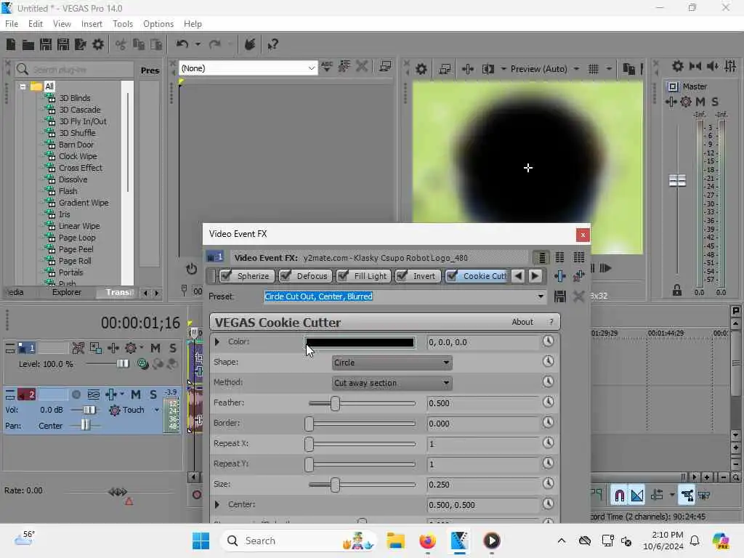The width and height of the screenshot is (744, 558).
Task: Click the preview Overlays grid icon
Action: tap(593, 69)
